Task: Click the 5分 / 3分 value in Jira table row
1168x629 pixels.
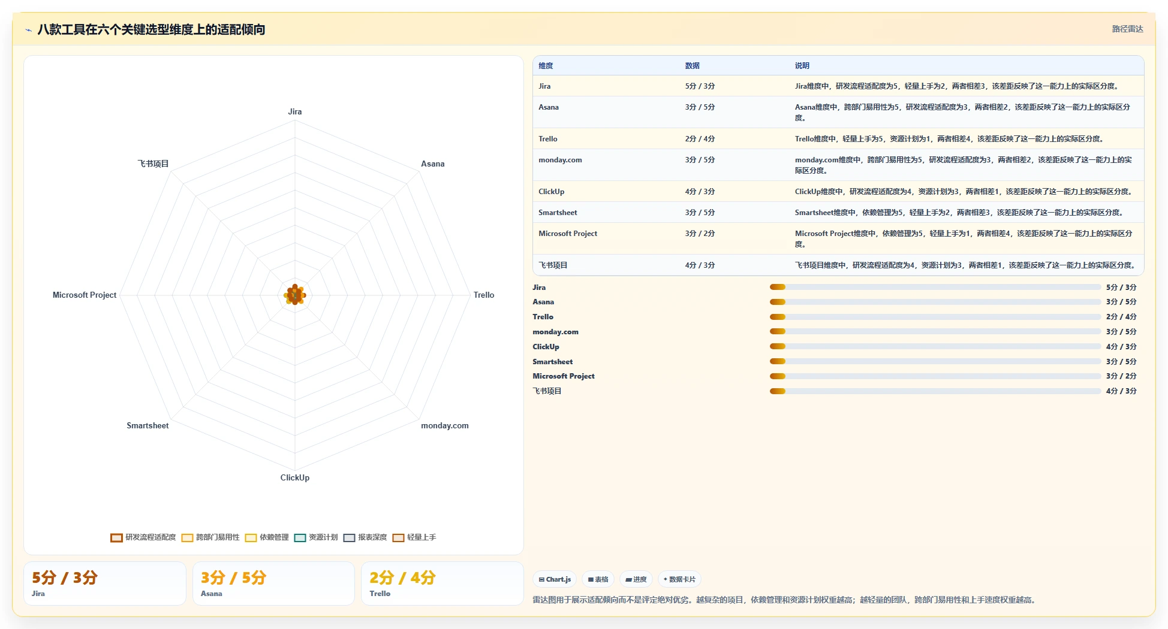Action: pyautogui.click(x=700, y=86)
